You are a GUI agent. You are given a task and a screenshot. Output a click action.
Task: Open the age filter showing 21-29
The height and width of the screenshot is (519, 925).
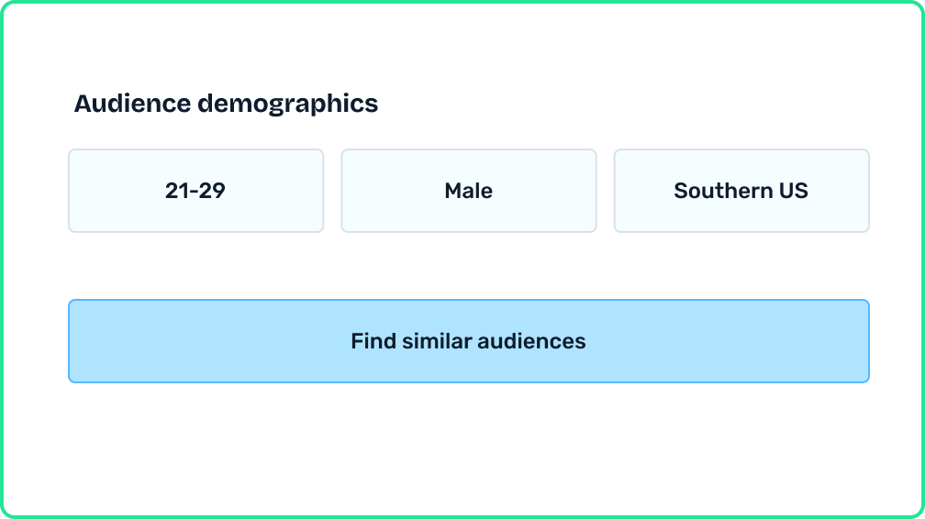pyautogui.click(x=195, y=191)
